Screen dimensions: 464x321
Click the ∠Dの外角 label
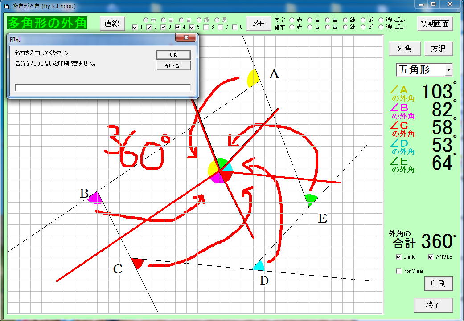click(402, 147)
